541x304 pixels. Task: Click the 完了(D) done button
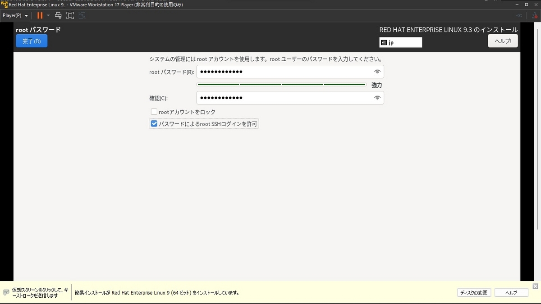[32, 41]
